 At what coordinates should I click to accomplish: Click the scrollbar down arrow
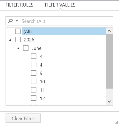pos(109,101)
